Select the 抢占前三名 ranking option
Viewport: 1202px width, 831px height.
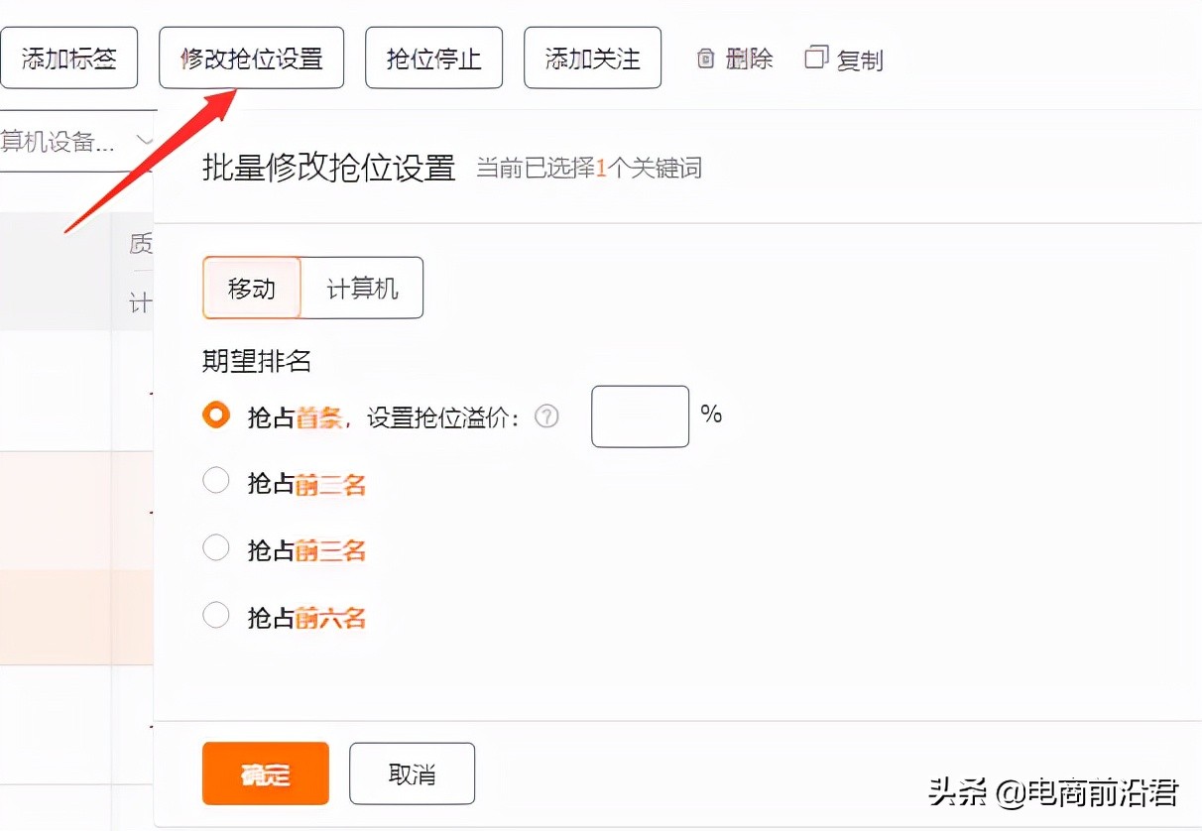216,547
